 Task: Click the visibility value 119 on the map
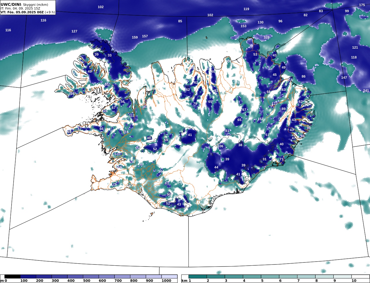click(x=246, y=9)
